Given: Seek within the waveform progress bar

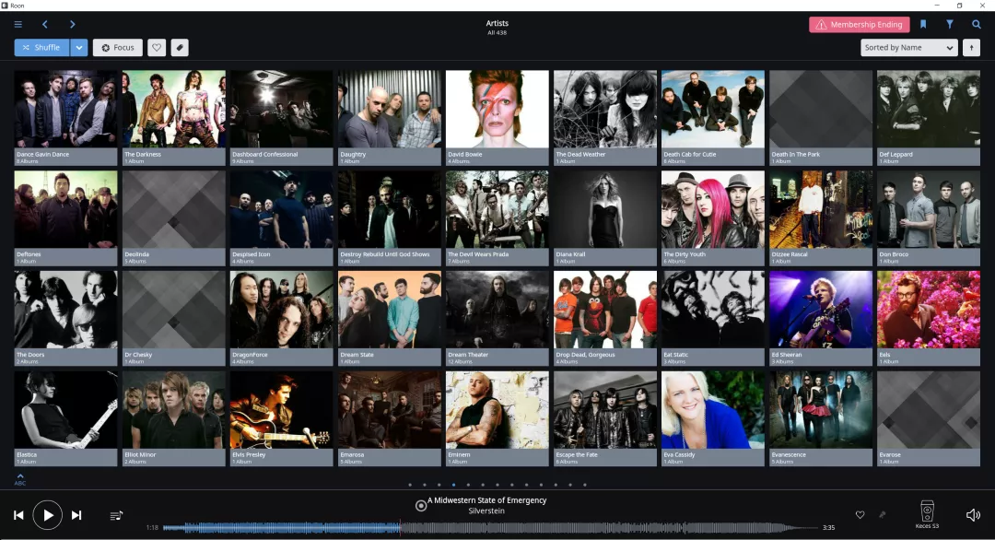Looking at the screenshot, I should click(x=490, y=527).
